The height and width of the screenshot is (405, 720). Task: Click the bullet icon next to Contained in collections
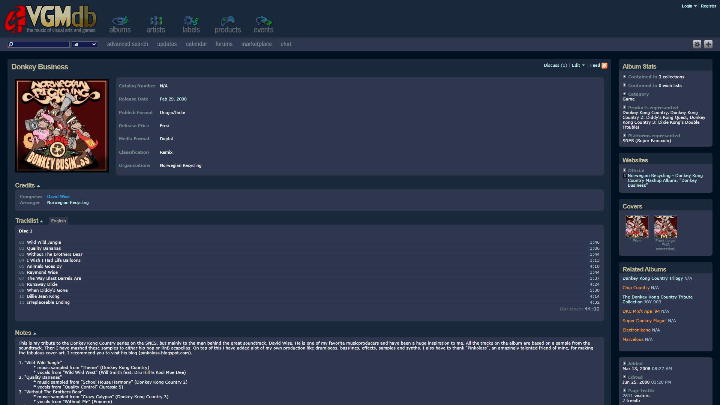[x=625, y=76]
